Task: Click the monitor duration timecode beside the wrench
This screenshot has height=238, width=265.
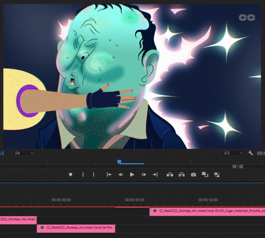Action: tap(261, 153)
